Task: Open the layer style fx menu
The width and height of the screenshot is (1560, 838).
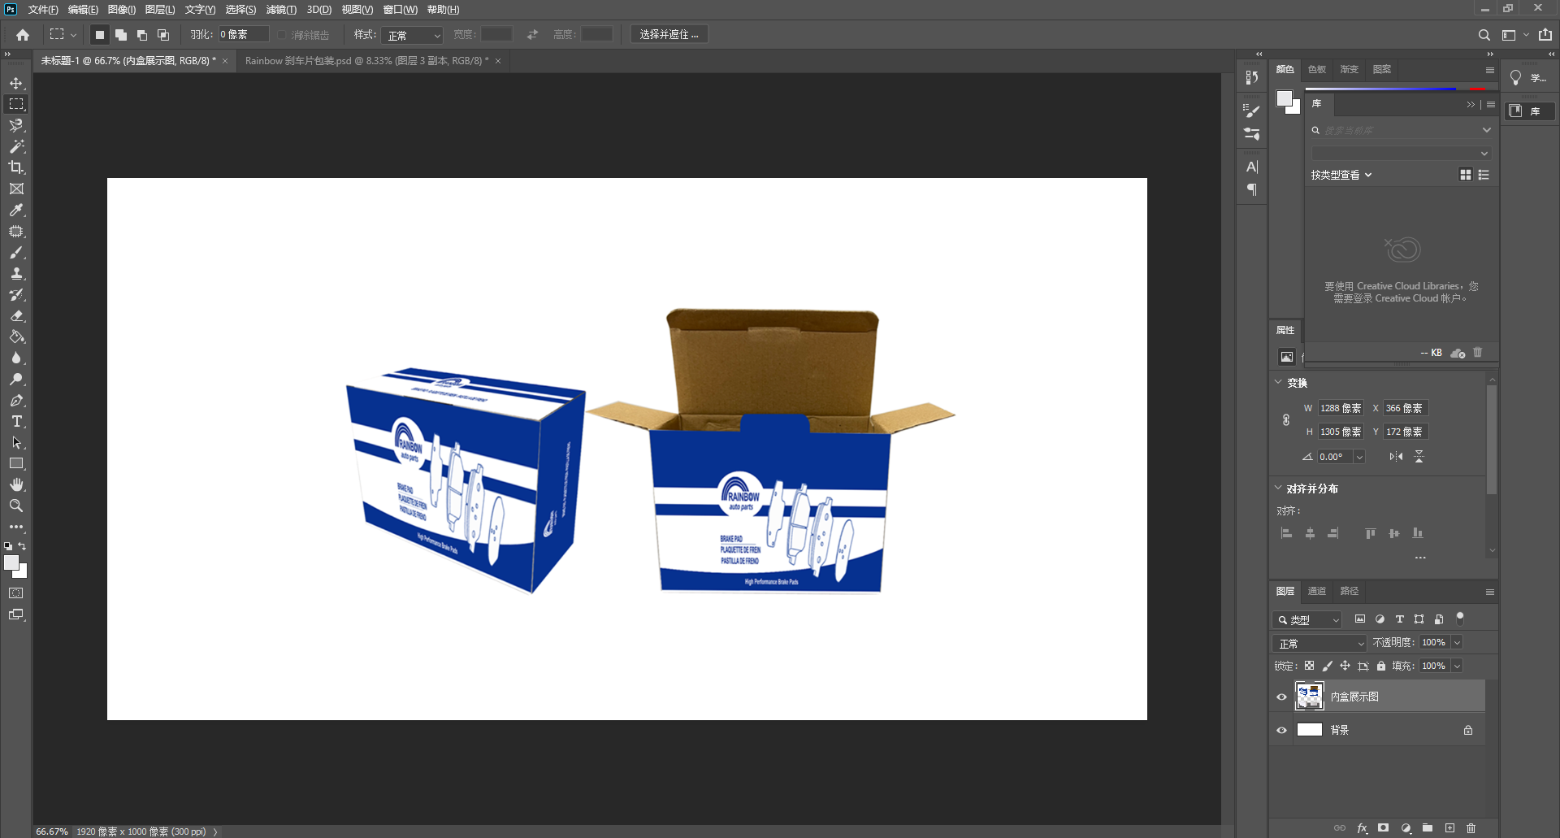Action: pos(1362,828)
